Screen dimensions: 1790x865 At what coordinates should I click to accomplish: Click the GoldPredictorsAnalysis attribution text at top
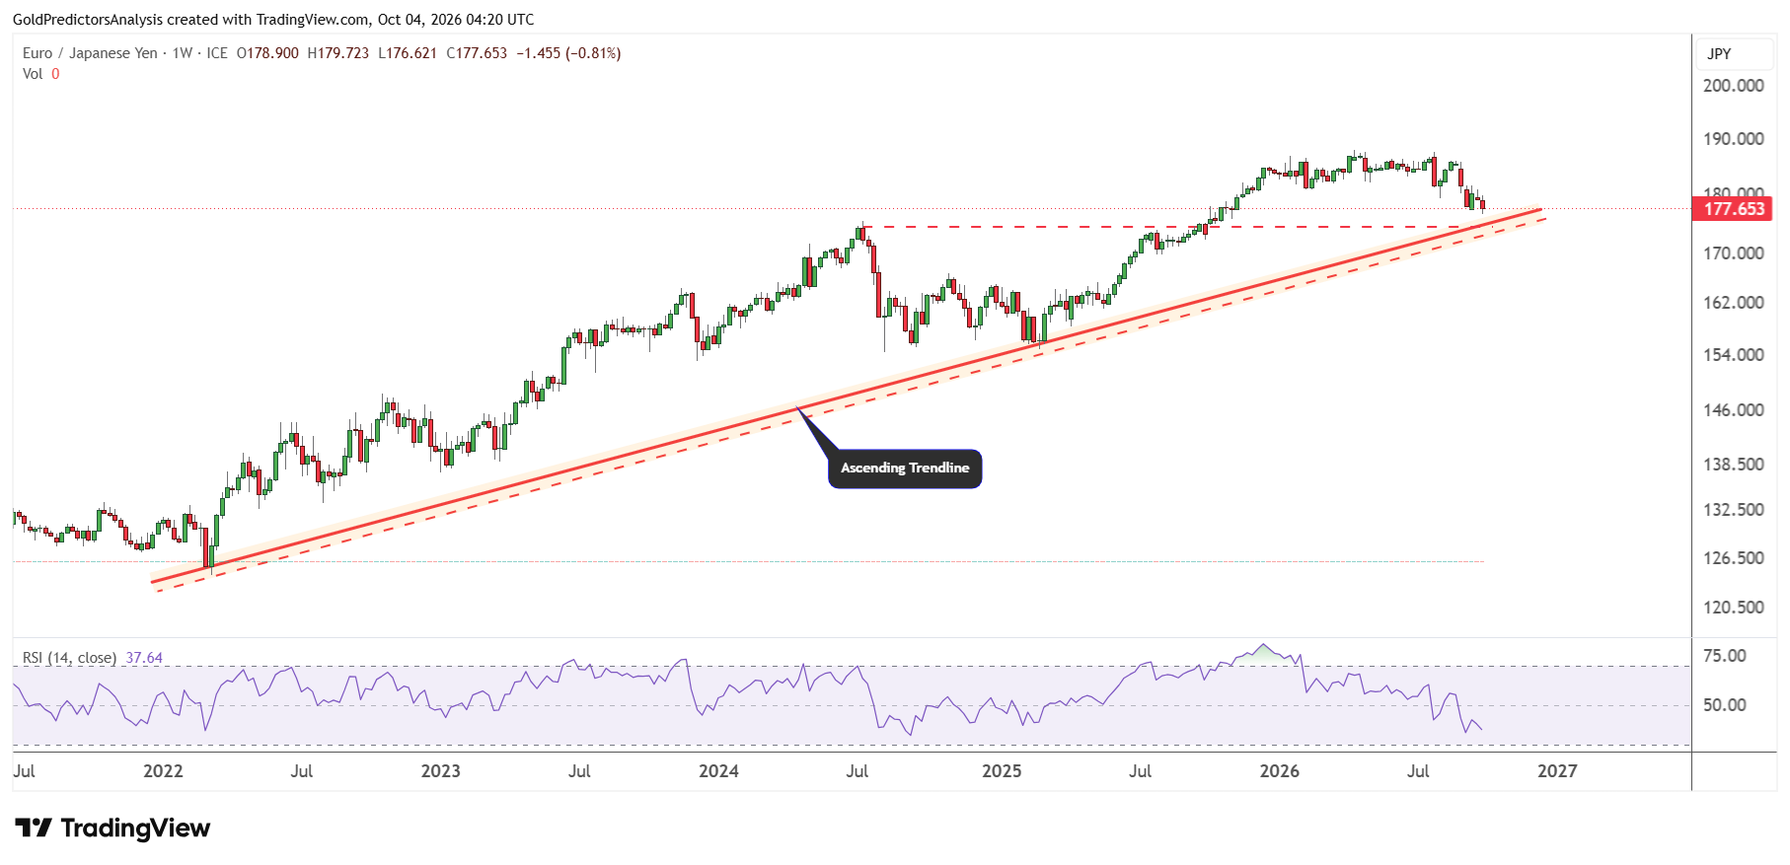point(273,20)
